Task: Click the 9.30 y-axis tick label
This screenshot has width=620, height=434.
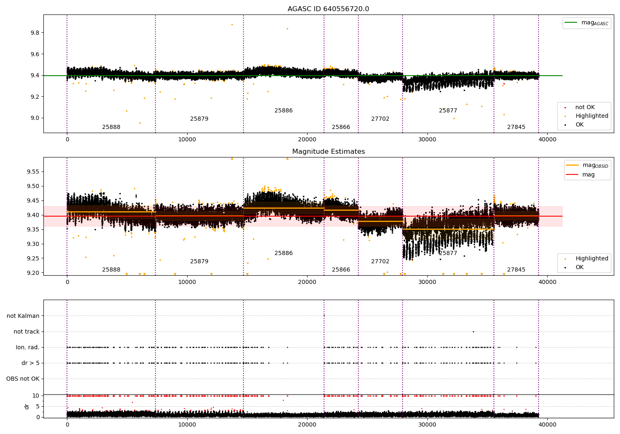Action: click(x=33, y=244)
